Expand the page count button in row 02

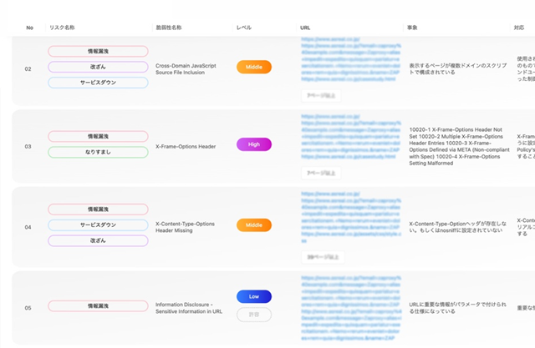coord(320,96)
